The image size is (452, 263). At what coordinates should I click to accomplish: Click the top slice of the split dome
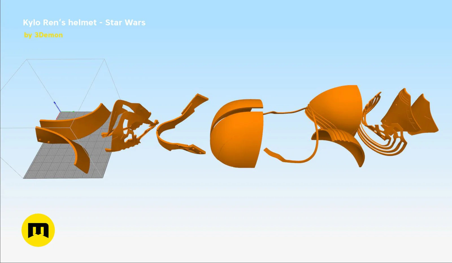pyautogui.click(x=240, y=106)
